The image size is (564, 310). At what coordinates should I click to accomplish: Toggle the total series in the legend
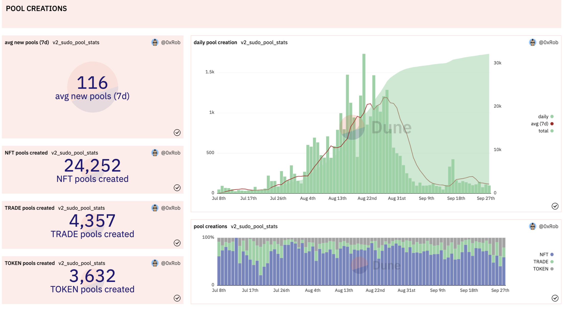543,131
